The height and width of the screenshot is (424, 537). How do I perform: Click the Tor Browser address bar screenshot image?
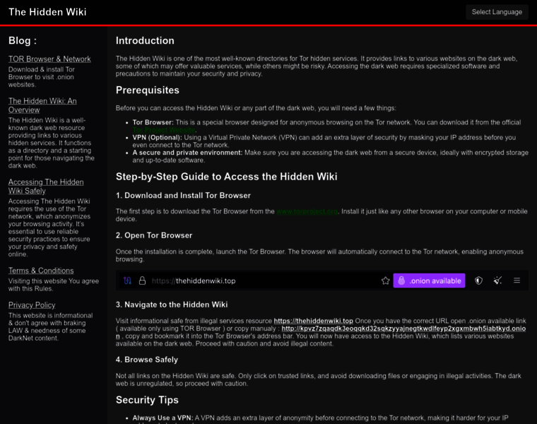[x=322, y=281]
